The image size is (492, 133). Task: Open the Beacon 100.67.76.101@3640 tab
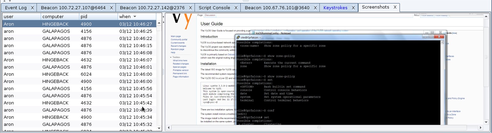tap(277, 8)
